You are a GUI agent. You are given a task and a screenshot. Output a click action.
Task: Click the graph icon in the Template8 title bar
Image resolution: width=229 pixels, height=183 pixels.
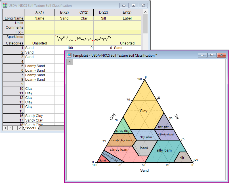click(x=68, y=55)
